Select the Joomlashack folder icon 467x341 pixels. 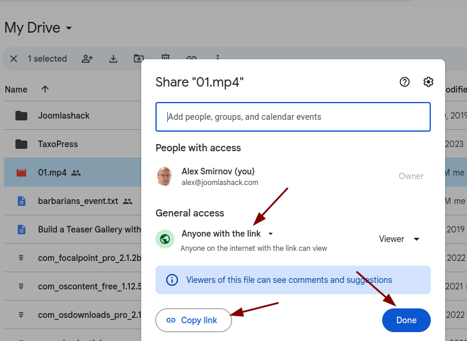click(21, 116)
